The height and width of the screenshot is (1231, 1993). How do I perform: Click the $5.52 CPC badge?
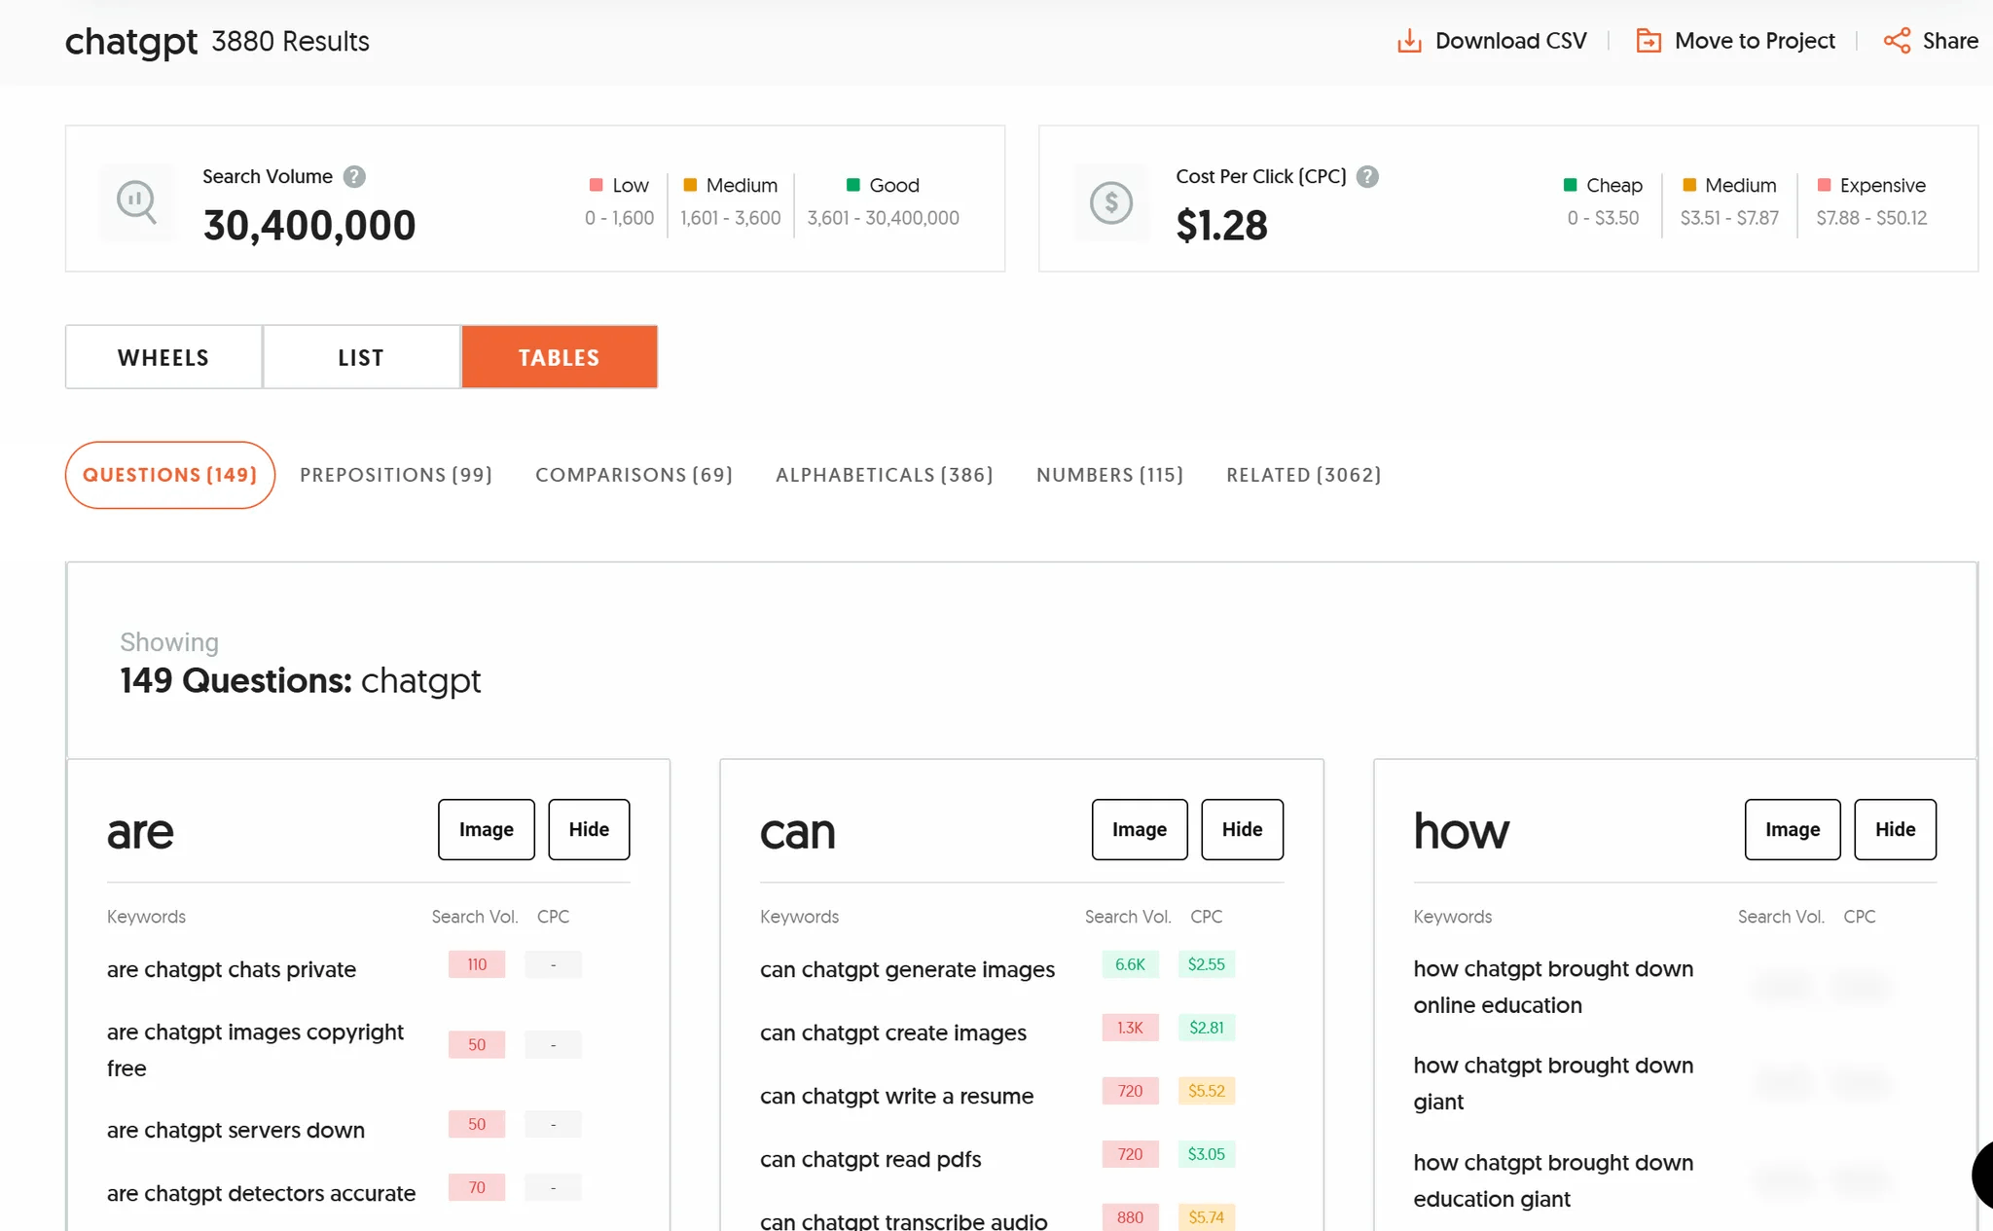1207,1091
